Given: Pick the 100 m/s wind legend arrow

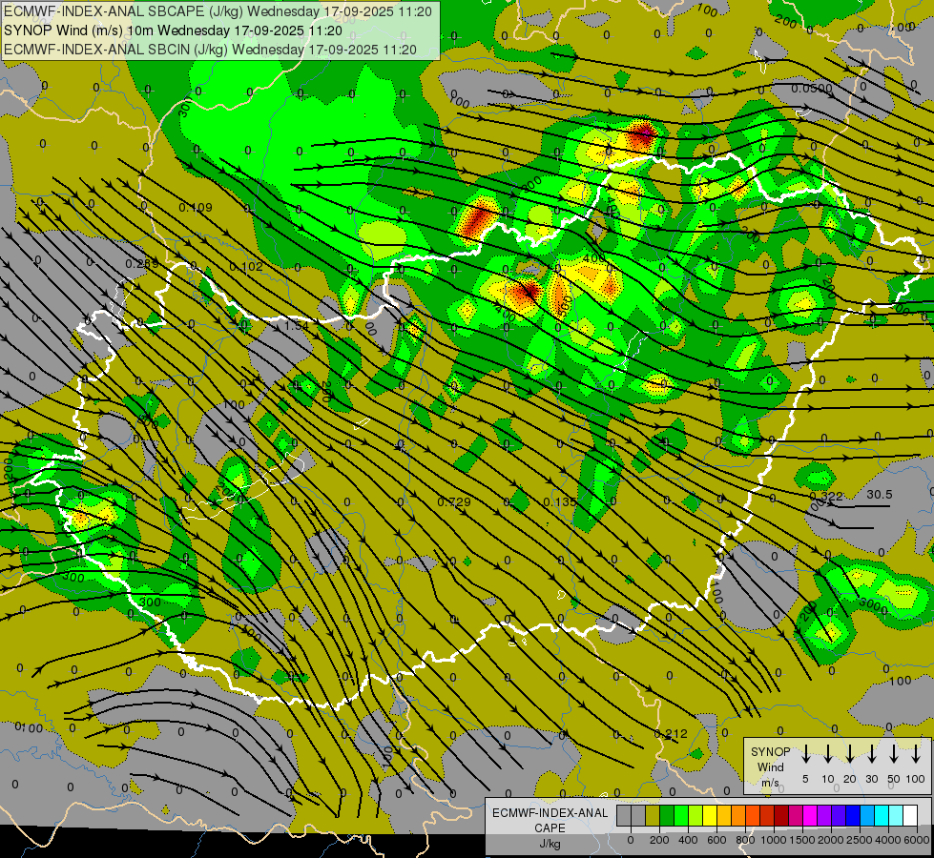Looking at the screenshot, I should pyautogui.click(x=916, y=754).
